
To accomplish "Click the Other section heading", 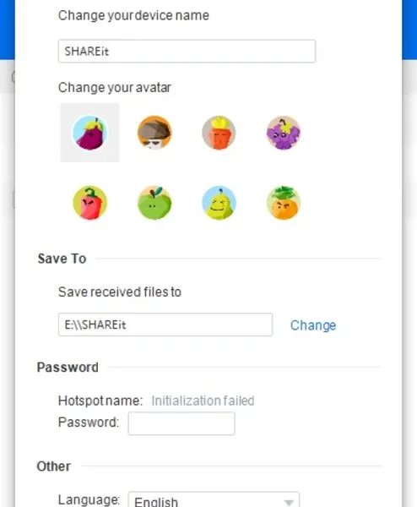I will [x=54, y=466].
